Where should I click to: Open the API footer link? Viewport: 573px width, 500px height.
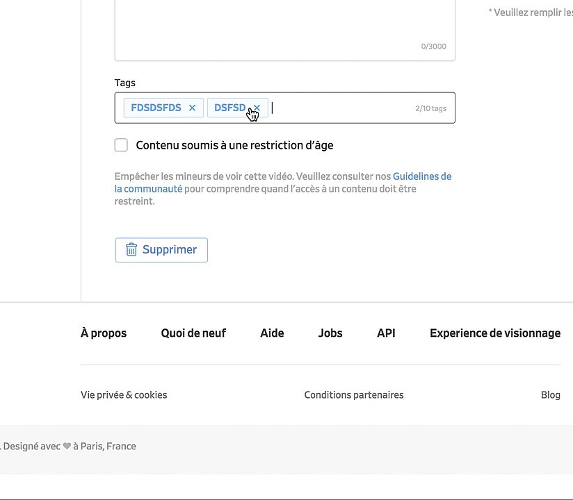(386, 333)
